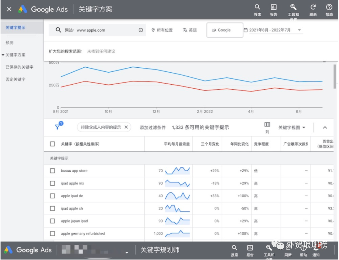339x260 pixels.
Task: Open the 关键字视图 dropdown
Action: pyautogui.click(x=292, y=127)
